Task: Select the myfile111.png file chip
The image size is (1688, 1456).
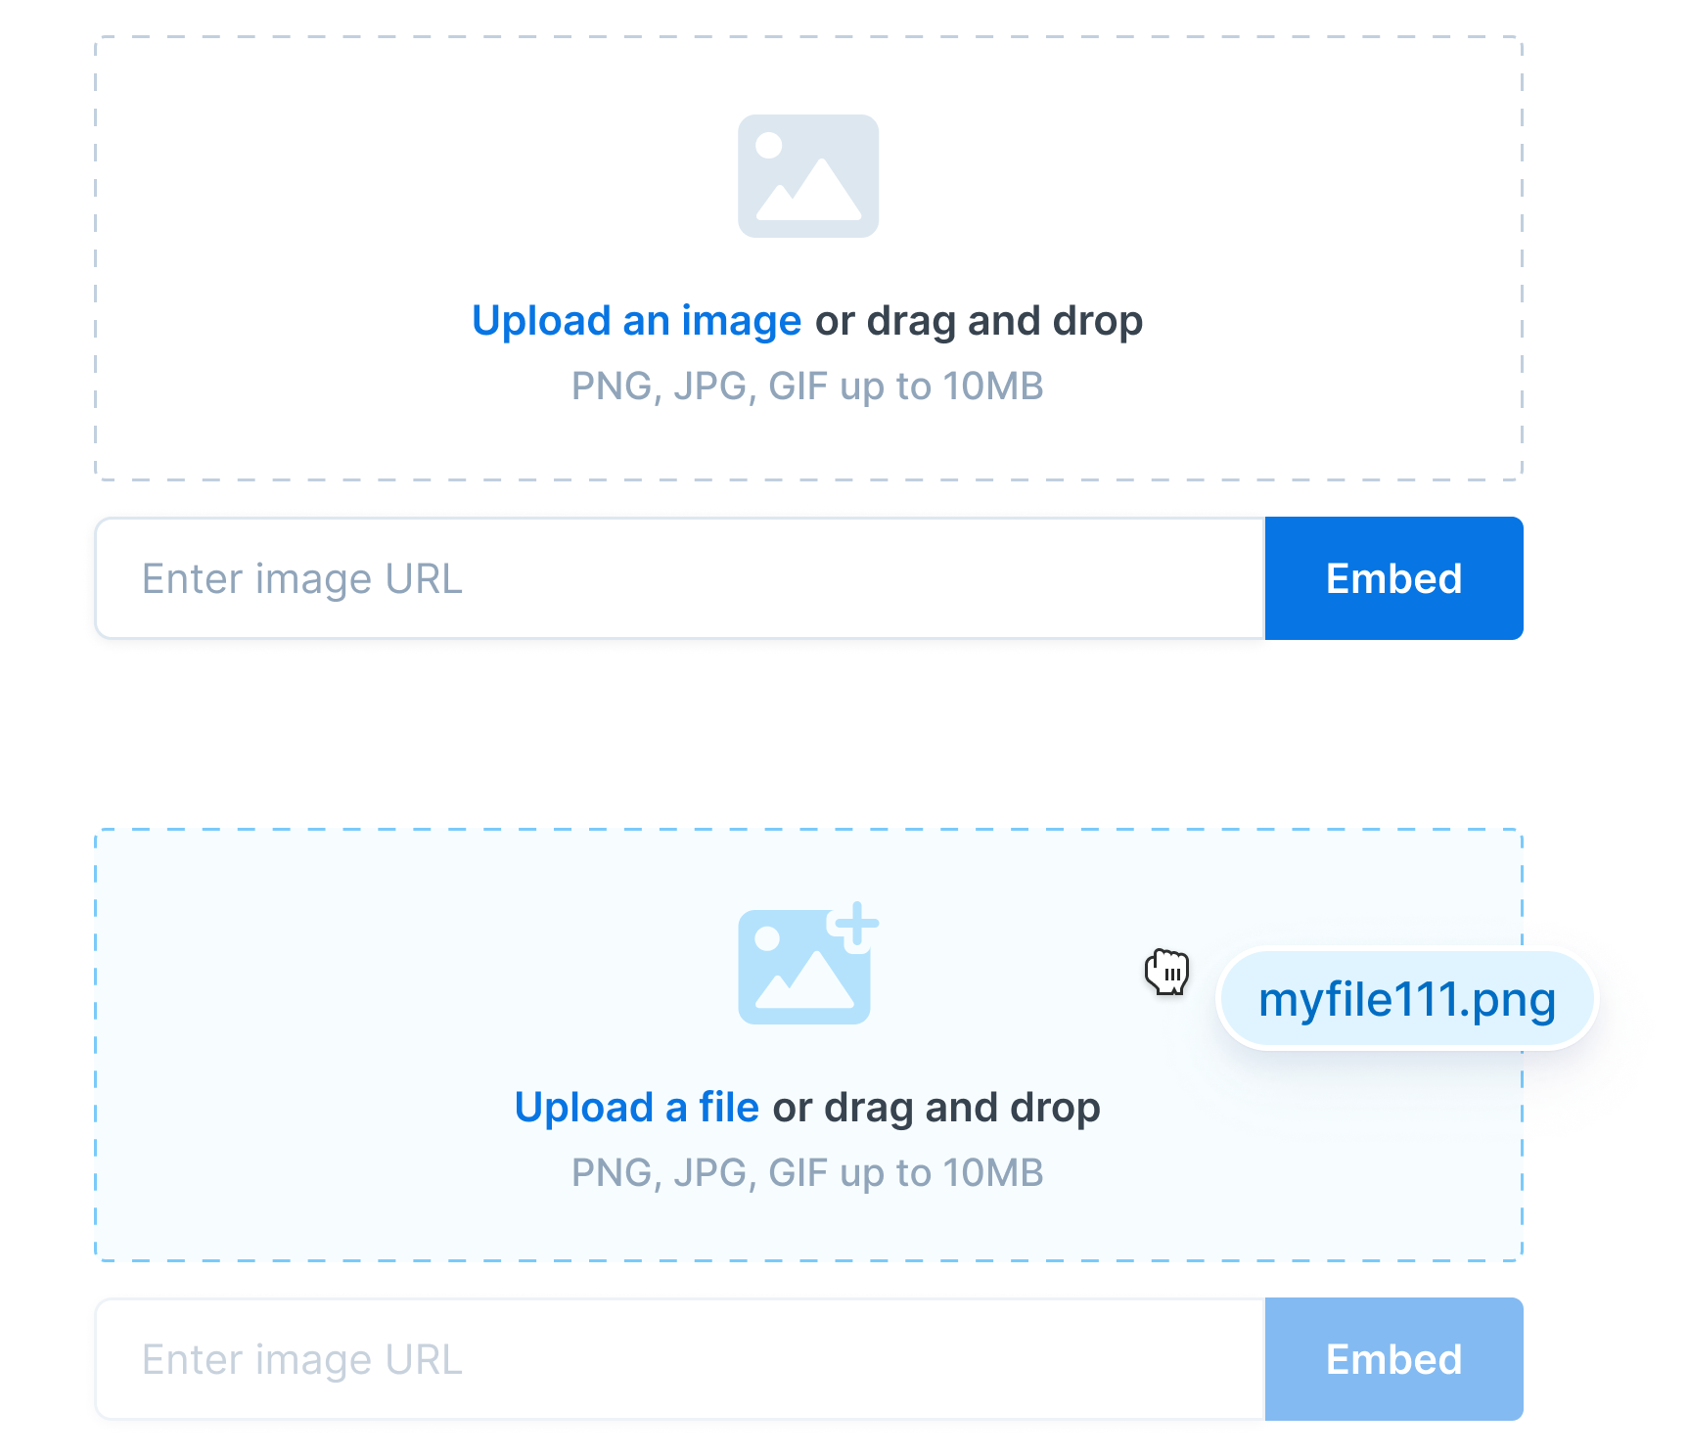Action: 1406,999
